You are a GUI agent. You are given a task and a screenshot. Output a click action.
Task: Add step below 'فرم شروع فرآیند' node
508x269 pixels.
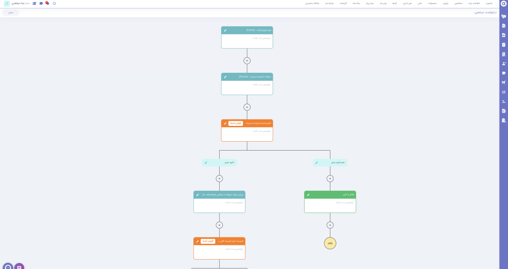coord(247,60)
